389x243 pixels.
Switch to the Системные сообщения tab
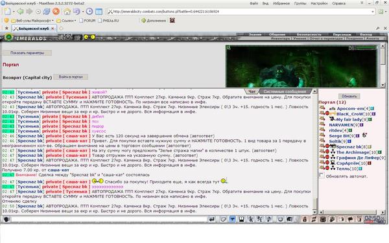click(x=285, y=91)
